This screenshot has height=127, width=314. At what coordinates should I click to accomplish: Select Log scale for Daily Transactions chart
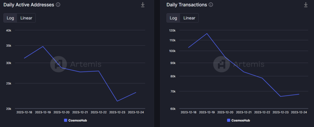(x=174, y=18)
